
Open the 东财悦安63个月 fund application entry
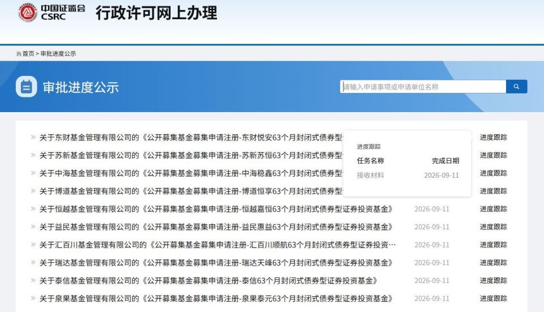191,138
